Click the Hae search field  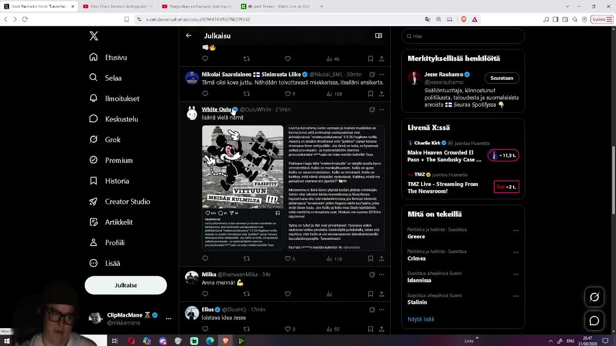click(463, 36)
